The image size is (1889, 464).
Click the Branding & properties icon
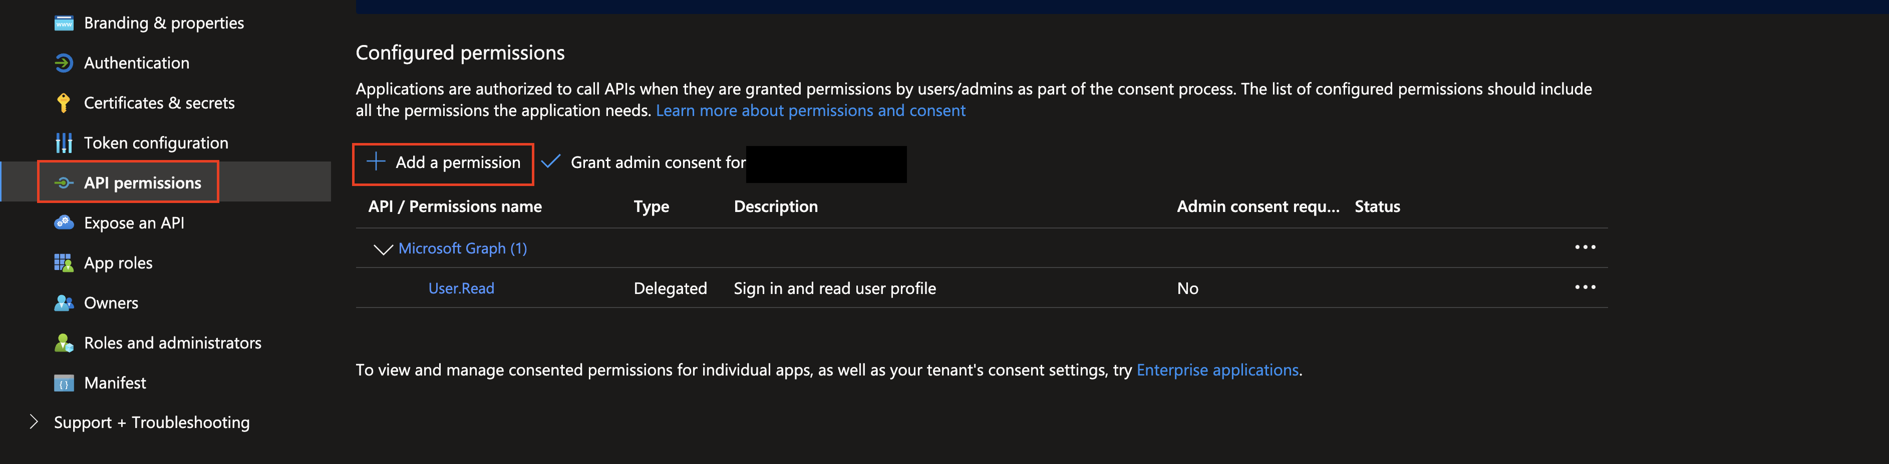coord(64,23)
